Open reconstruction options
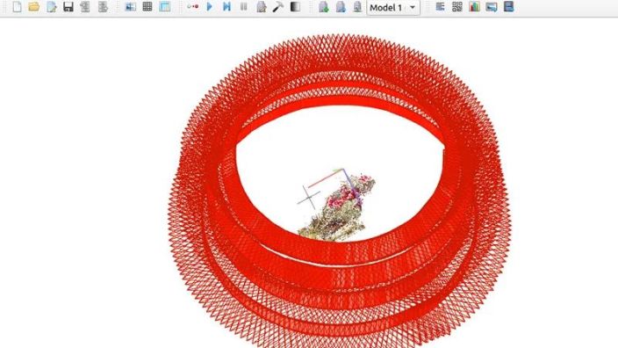 click(261, 7)
